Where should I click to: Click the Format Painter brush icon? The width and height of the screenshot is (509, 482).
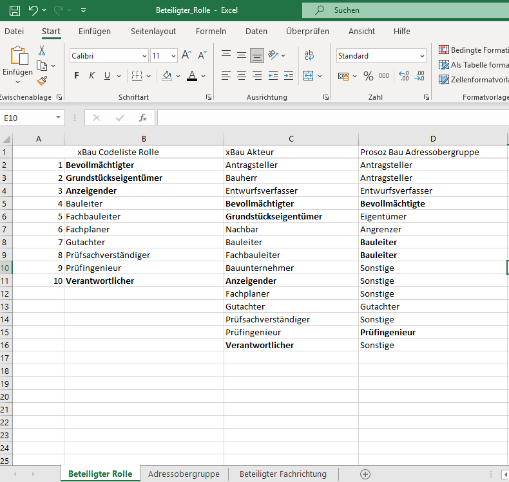click(42, 80)
